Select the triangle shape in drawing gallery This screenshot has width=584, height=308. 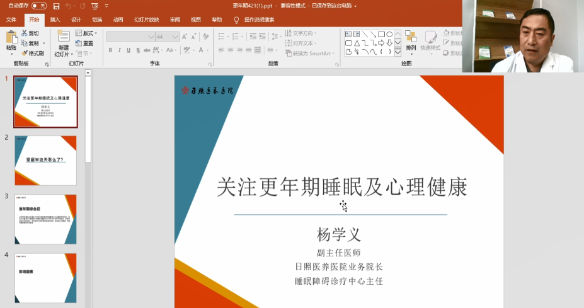tap(357, 43)
